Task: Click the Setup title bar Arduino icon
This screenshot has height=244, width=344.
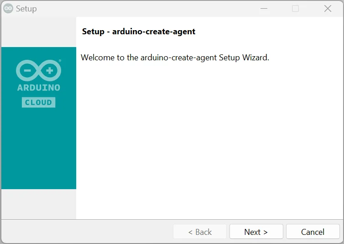Action: (8, 9)
